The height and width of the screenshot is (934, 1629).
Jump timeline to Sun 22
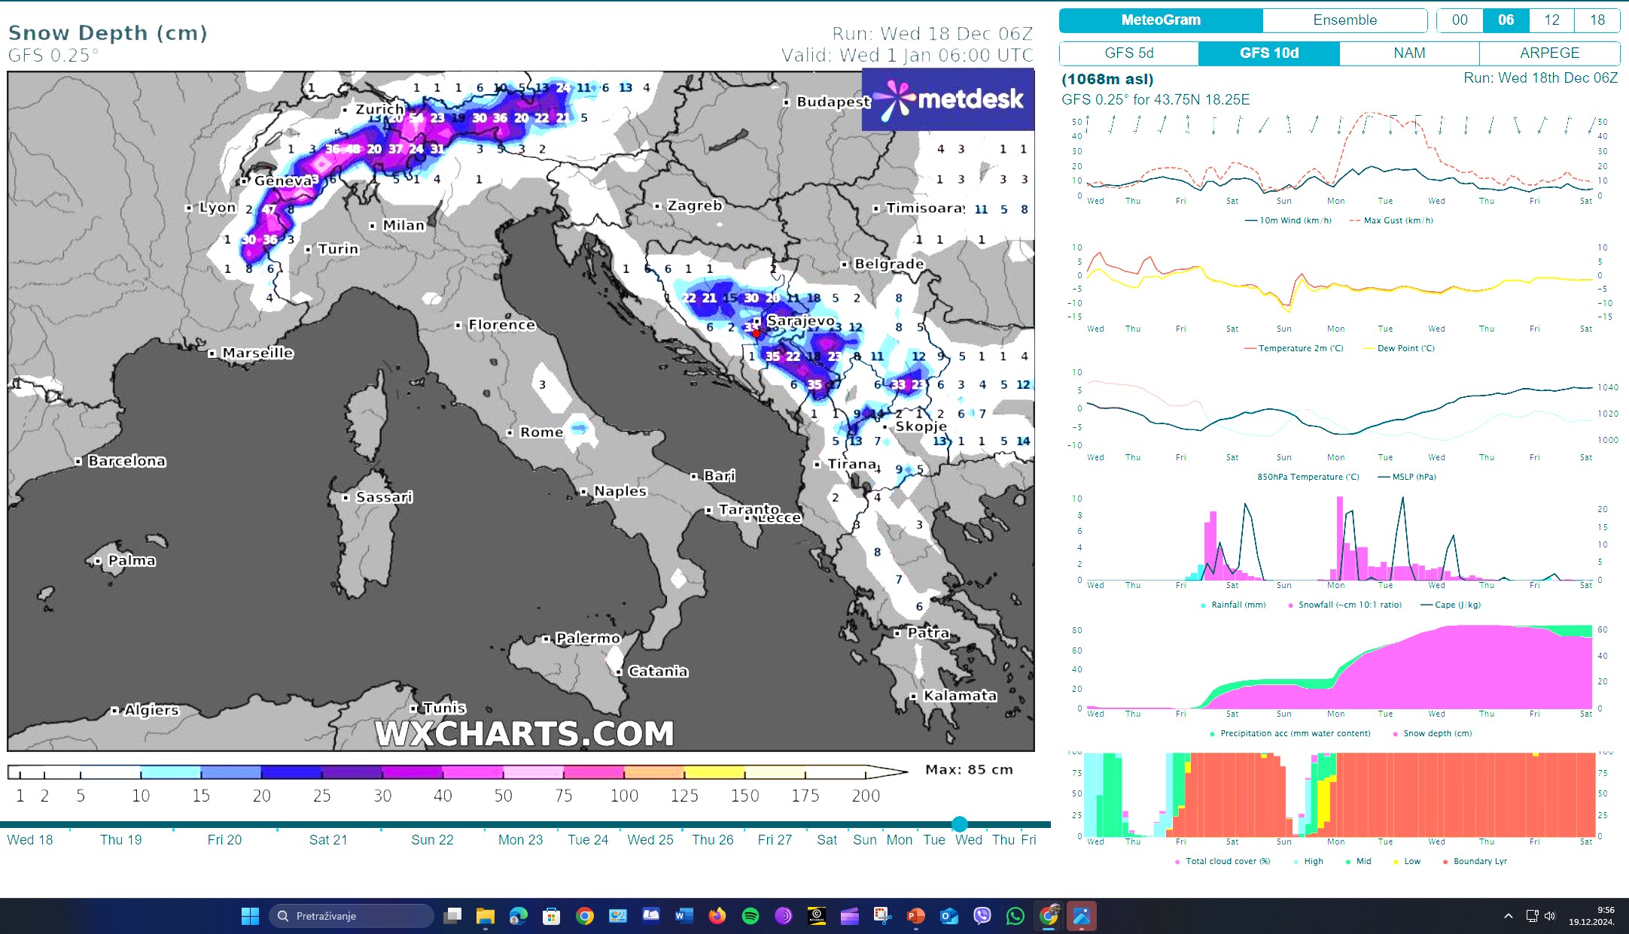point(432,840)
